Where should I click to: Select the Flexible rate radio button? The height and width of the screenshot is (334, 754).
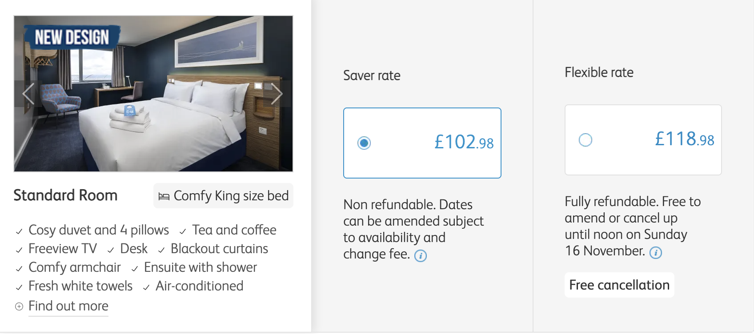click(585, 140)
